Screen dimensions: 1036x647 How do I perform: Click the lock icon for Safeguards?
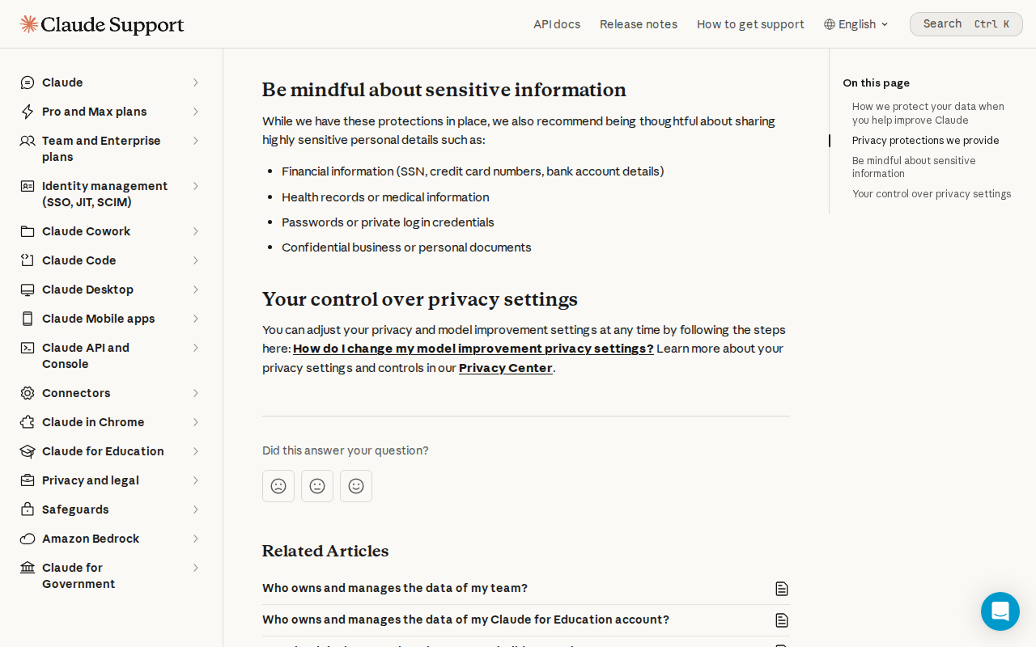click(28, 510)
